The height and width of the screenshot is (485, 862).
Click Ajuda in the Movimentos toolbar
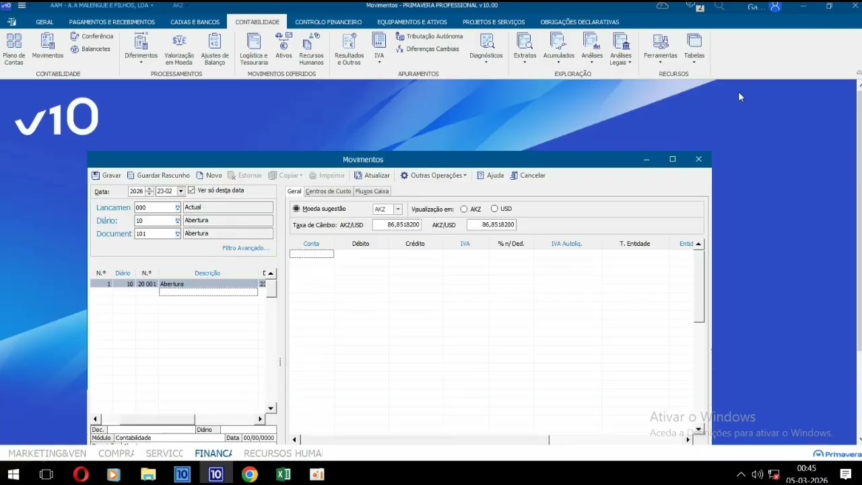click(490, 176)
